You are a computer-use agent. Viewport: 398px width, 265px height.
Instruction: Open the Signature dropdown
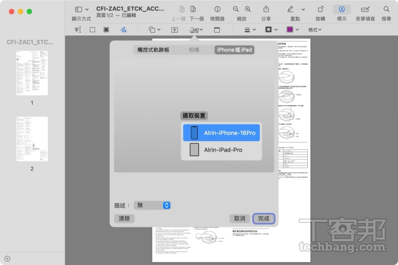pyautogui.click(x=196, y=30)
